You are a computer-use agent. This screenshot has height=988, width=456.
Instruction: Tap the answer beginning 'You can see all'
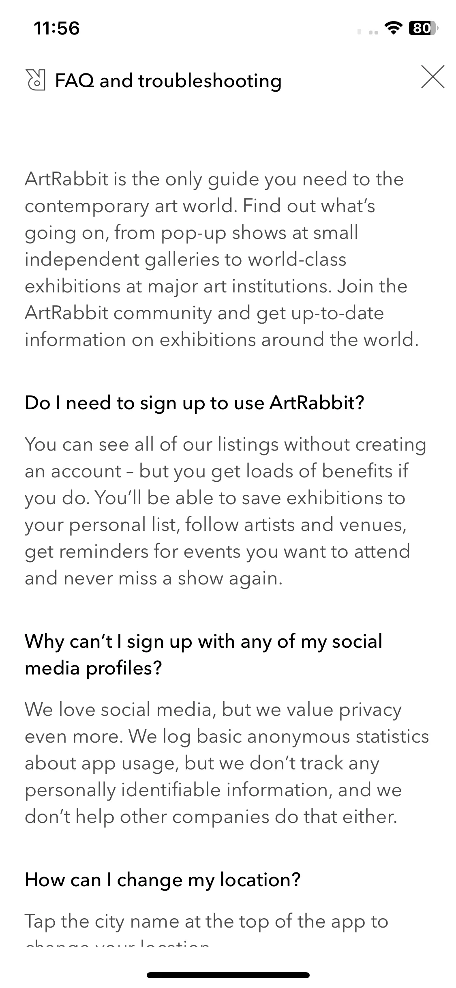(x=225, y=511)
